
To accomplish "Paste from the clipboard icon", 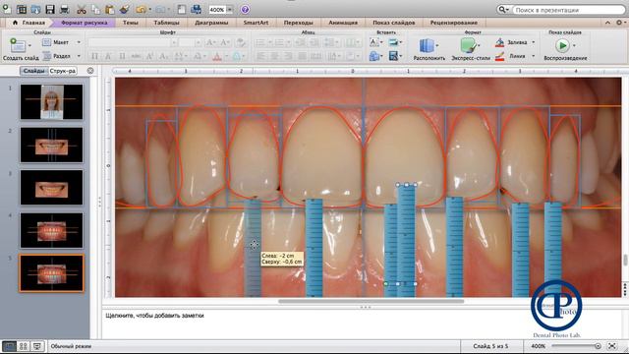I will coord(110,9).
